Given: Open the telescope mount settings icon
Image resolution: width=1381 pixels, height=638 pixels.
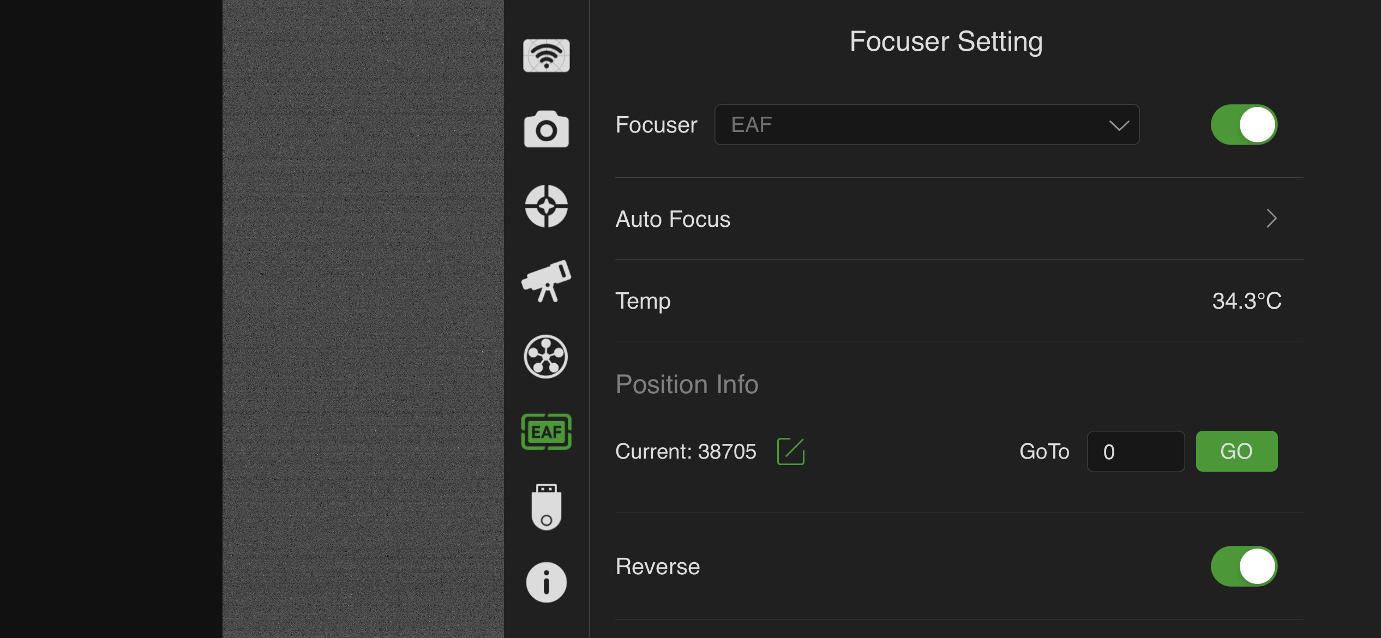Looking at the screenshot, I should tap(546, 281).
